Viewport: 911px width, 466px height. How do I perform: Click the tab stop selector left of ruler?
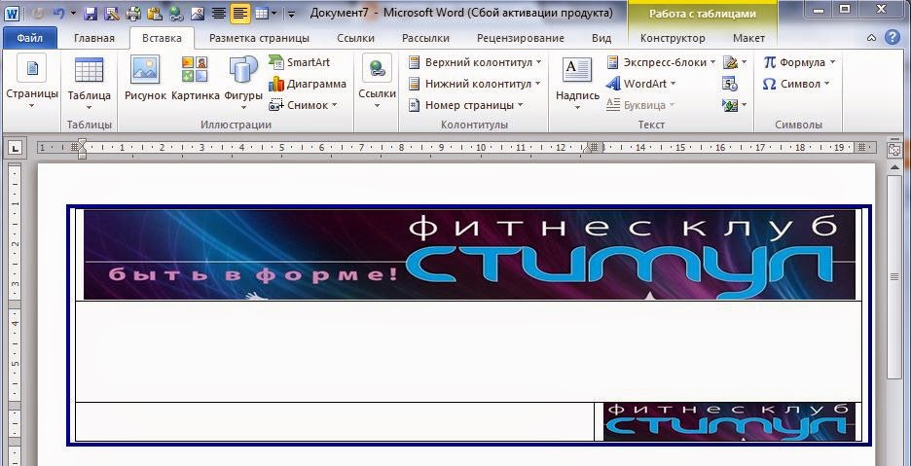[15, 148]
